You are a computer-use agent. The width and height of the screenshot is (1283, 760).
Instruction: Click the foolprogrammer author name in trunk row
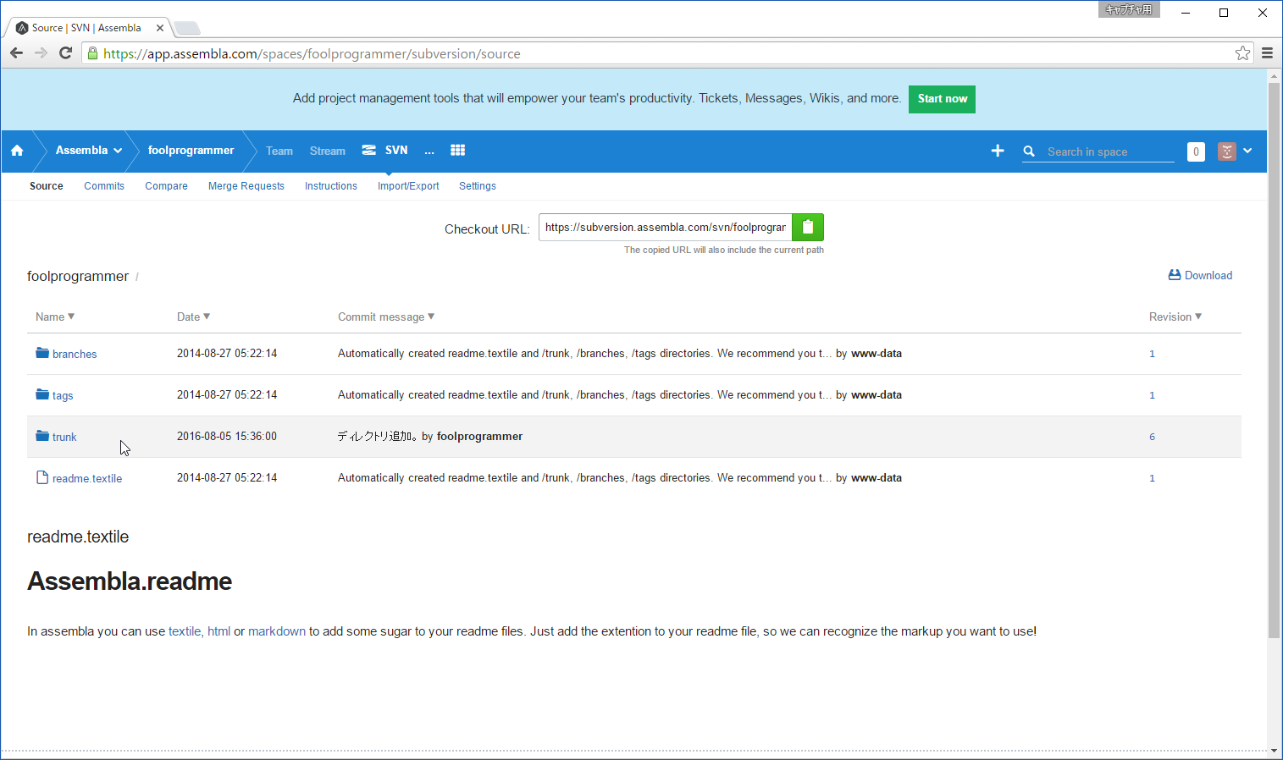coord(479,437)
